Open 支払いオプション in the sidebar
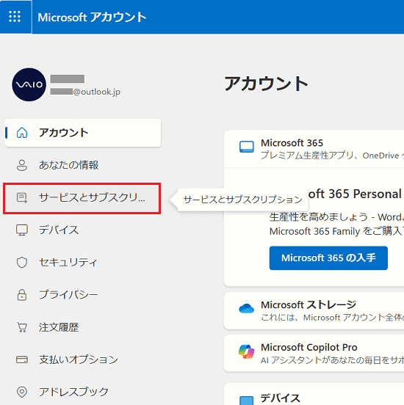Screen dimensions: 404x405 [x=83, y=360]
